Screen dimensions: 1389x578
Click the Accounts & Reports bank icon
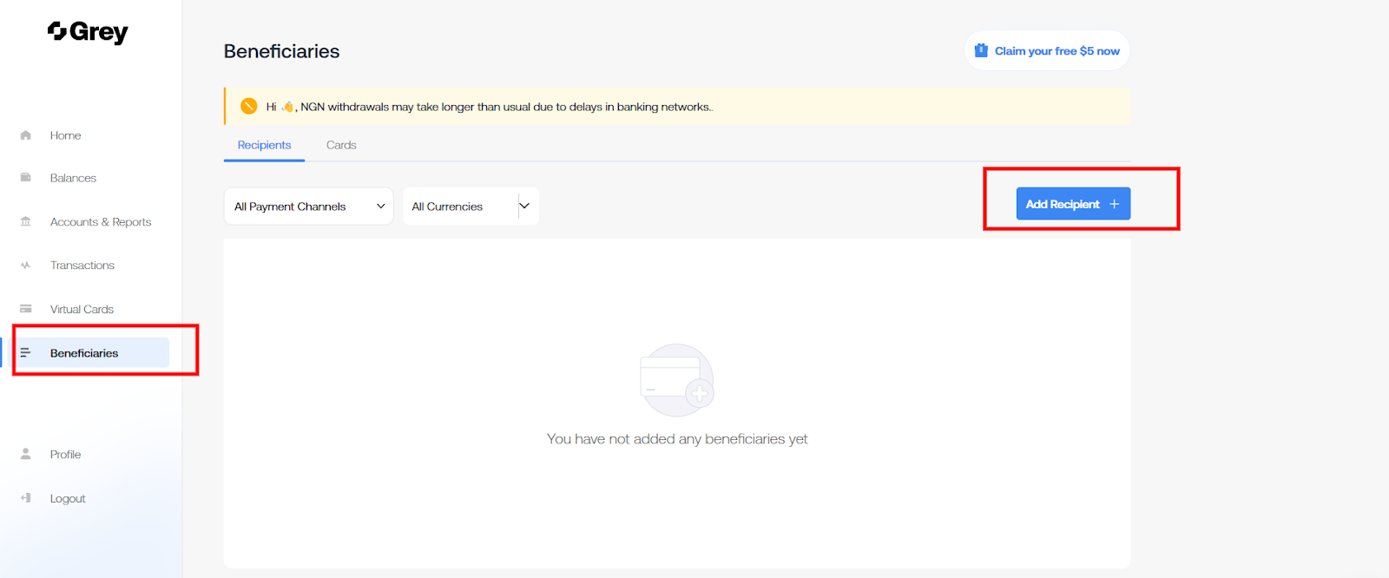26,221
